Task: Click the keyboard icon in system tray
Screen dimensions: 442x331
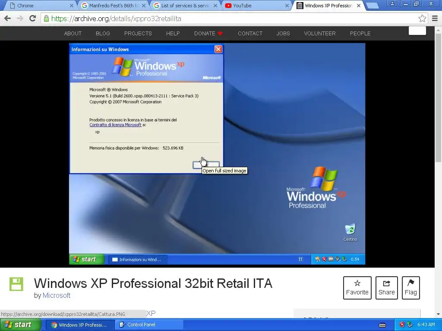Action: [x=382, y=325]
